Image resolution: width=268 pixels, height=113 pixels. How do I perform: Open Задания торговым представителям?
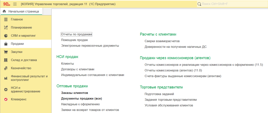[x=171, y=100]
